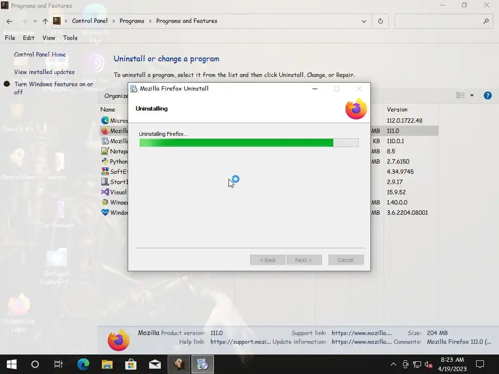
Task: Open Turn Windows features on or off
Action: click(54, 88)
